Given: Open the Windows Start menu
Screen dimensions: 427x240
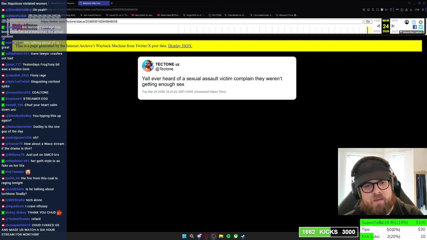Looking at the screenshot, I should point(184,236).
